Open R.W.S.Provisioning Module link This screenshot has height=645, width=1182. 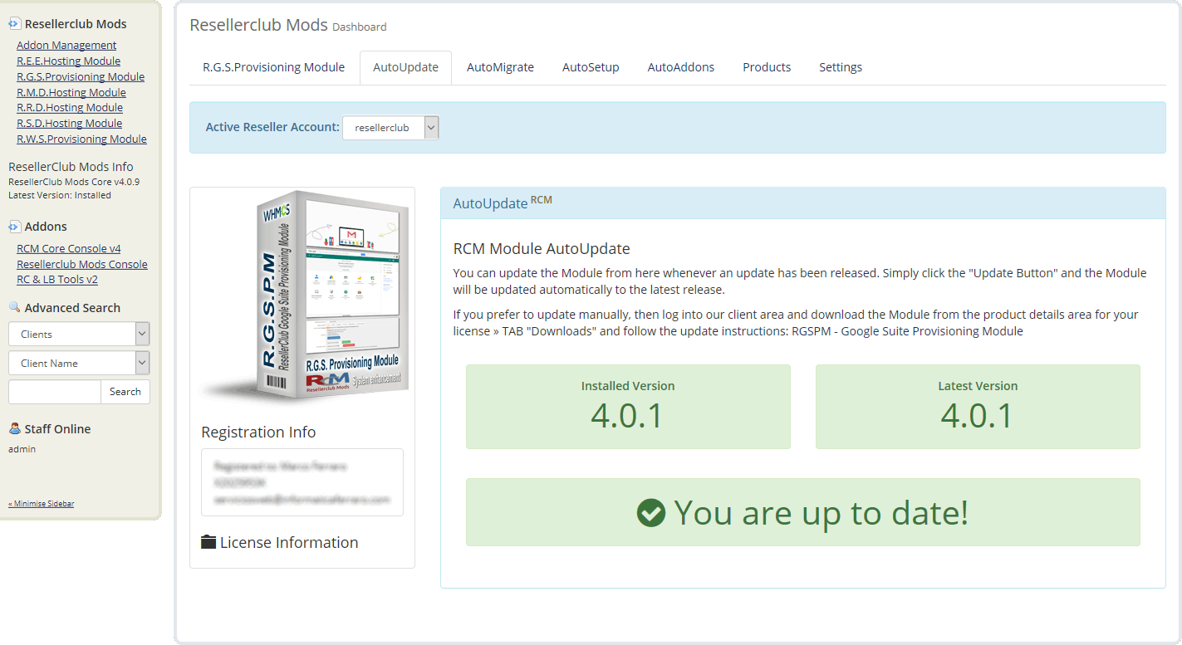81,139
